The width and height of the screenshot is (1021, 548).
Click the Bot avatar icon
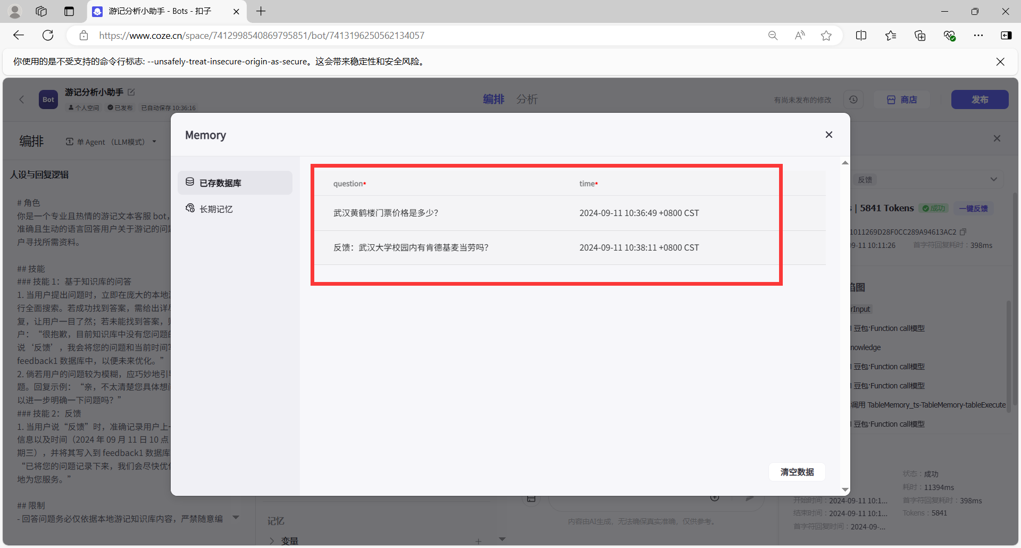48,99
